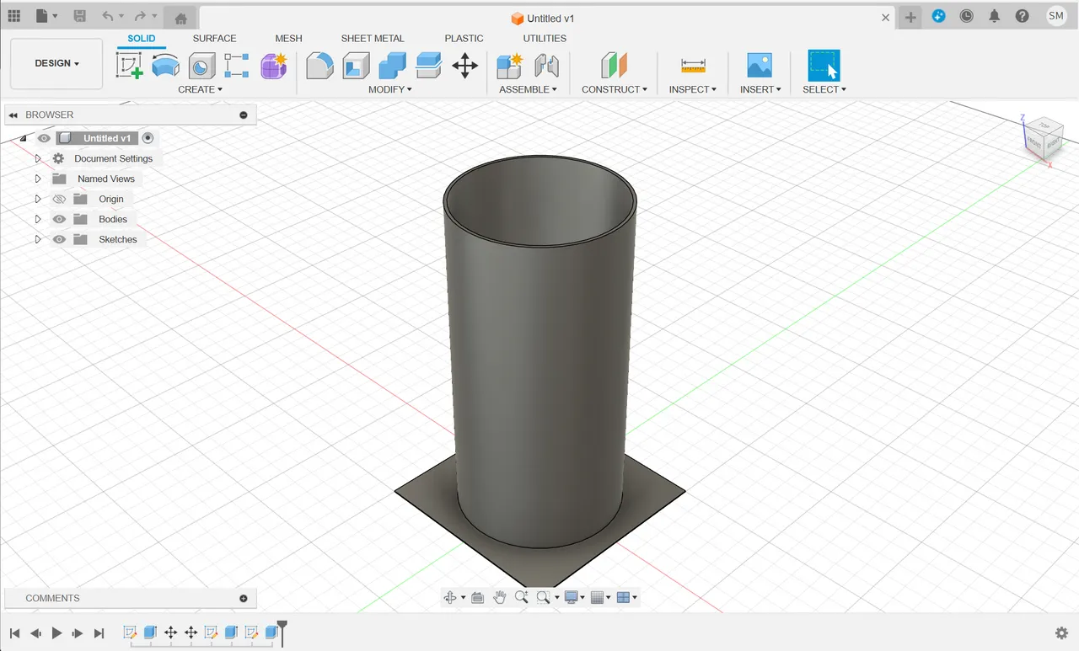
Task: Create a new sketch
Action: (128, 65)
